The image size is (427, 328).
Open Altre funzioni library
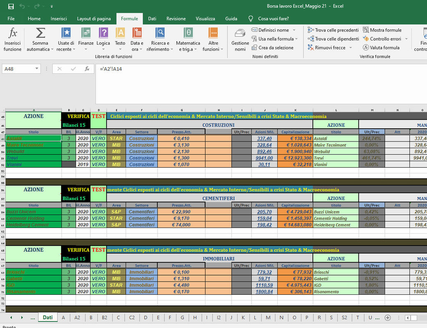[x=213, y=39]
